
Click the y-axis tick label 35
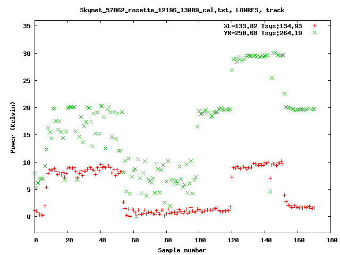pos(27,26)
